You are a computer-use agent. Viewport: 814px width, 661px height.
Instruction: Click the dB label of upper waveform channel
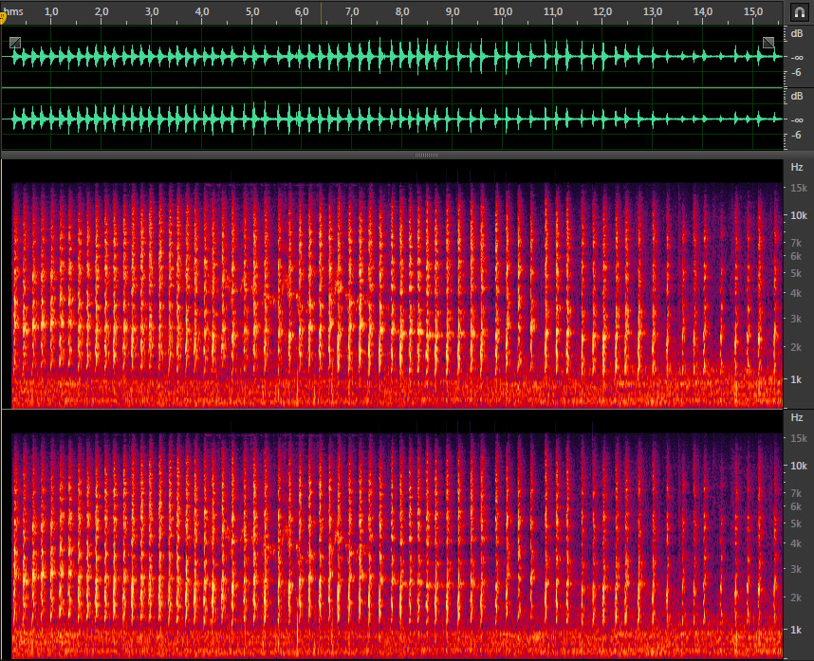(x=797, y=34)
